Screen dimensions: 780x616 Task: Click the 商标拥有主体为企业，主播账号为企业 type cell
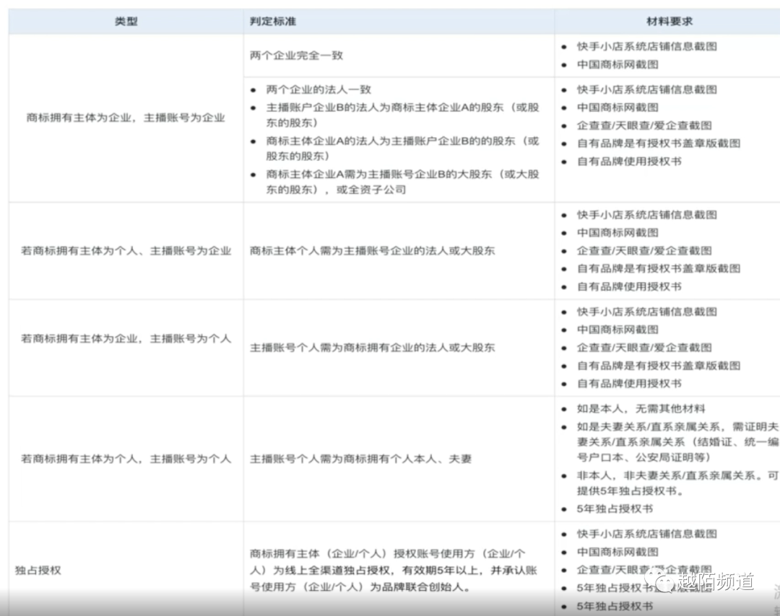click(126, 118)
